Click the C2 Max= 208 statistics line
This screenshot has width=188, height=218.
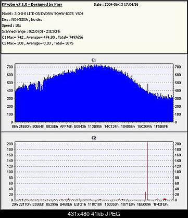37,43
